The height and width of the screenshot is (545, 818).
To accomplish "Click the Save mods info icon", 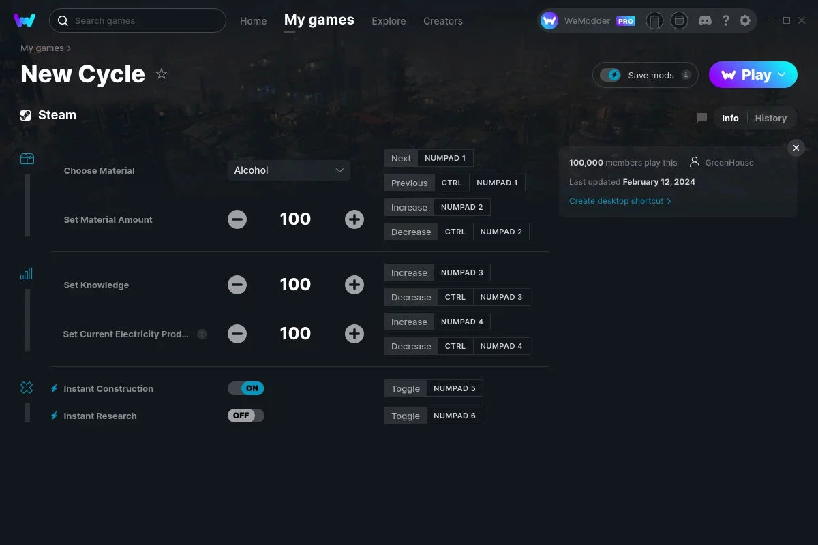I will point(686,75).
